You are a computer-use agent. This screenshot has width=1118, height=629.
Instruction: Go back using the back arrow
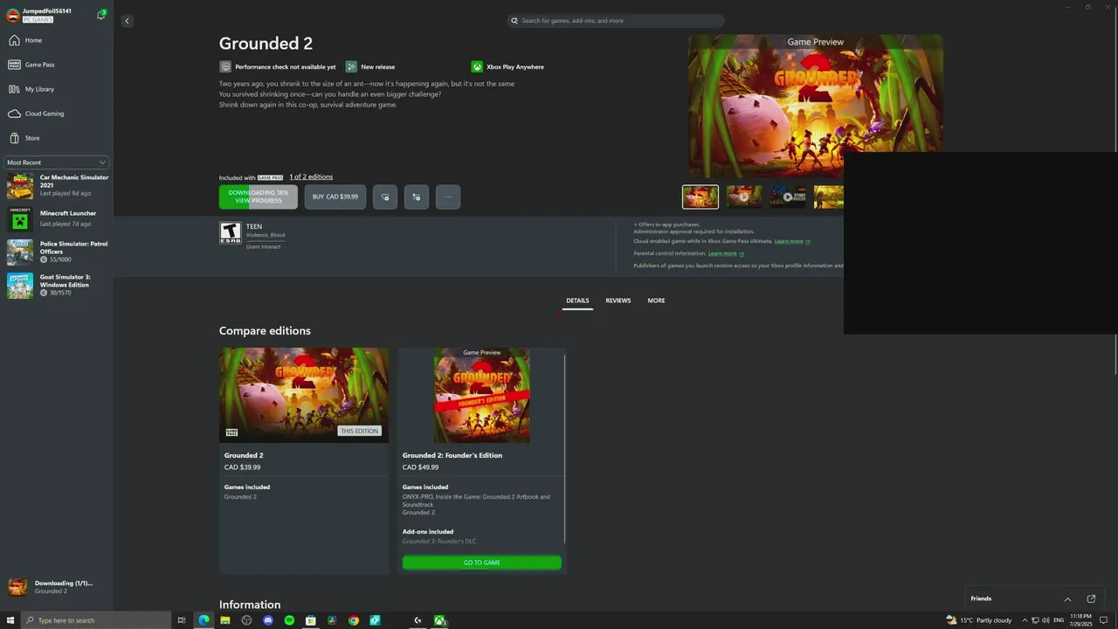pyautogui.click(x=127, y=21)
